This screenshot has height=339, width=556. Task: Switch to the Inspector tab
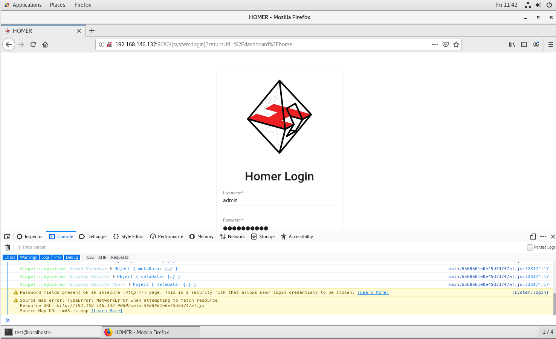coord(30,237)
